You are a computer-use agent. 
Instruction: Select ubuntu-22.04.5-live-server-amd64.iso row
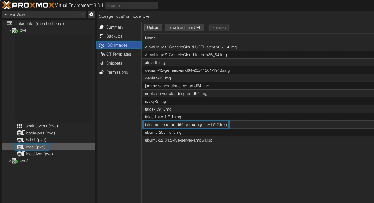point(179,140)
